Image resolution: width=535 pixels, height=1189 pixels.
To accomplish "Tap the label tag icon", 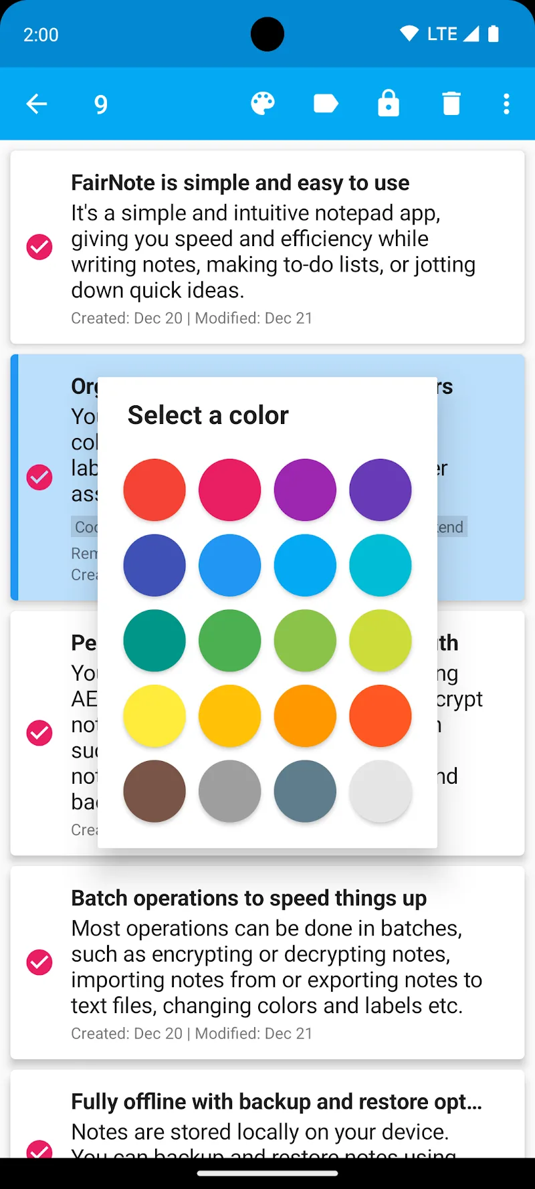I will pos(326,104).
